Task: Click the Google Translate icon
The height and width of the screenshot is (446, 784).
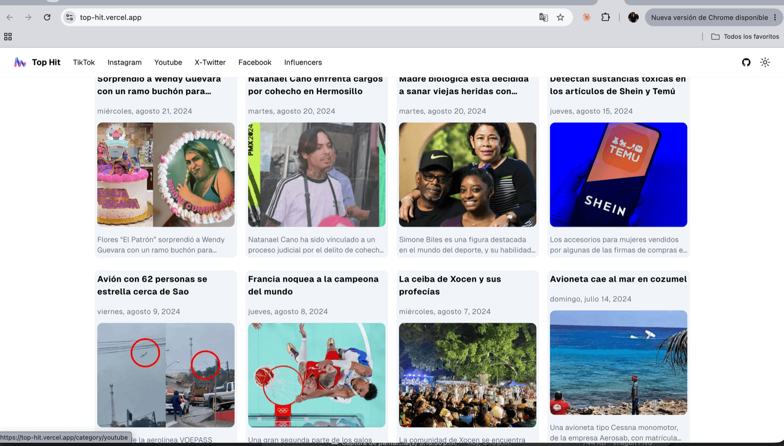Action: (543, 17)
